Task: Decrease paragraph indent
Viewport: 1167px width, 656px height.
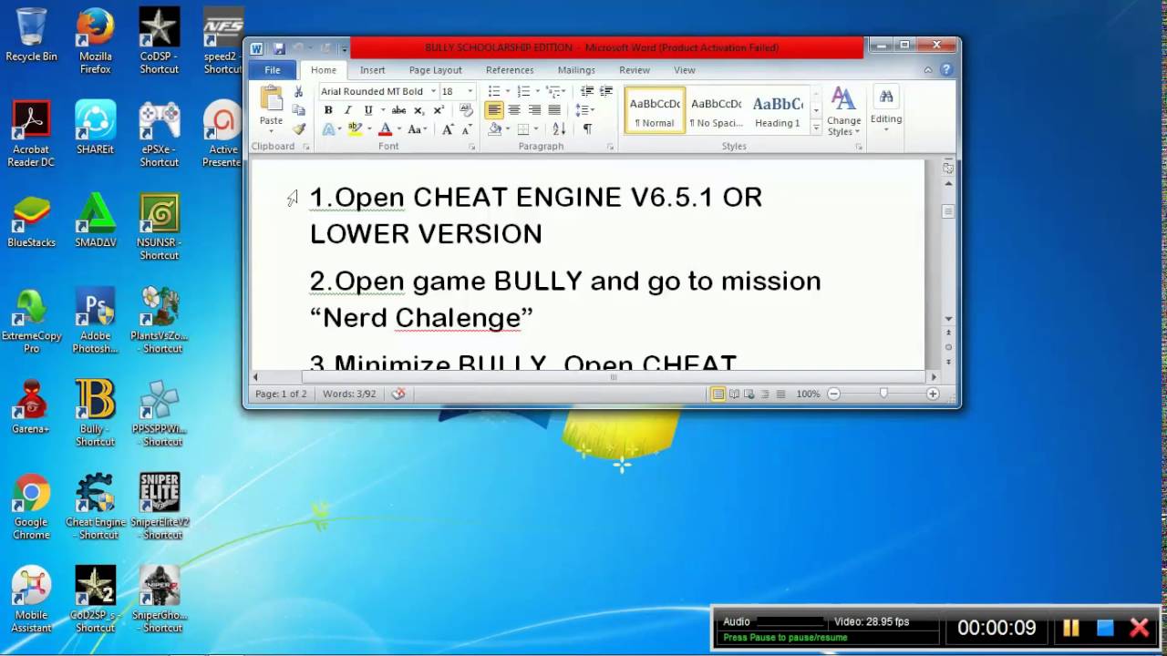Action: coord(586,91)
